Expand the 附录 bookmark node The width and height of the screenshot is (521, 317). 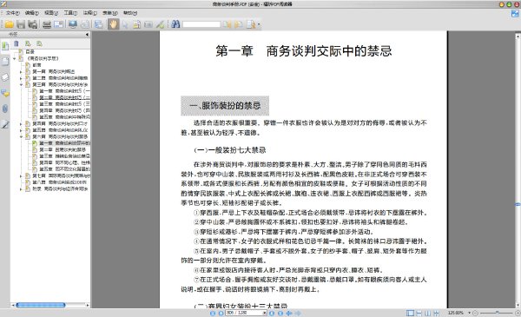tap(21, 188)
